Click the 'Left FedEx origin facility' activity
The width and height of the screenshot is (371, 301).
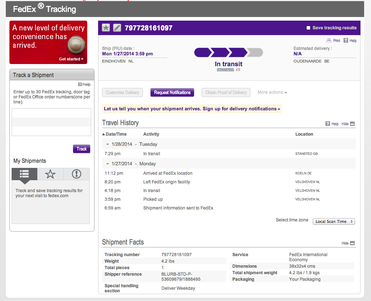tap(166, 182)
